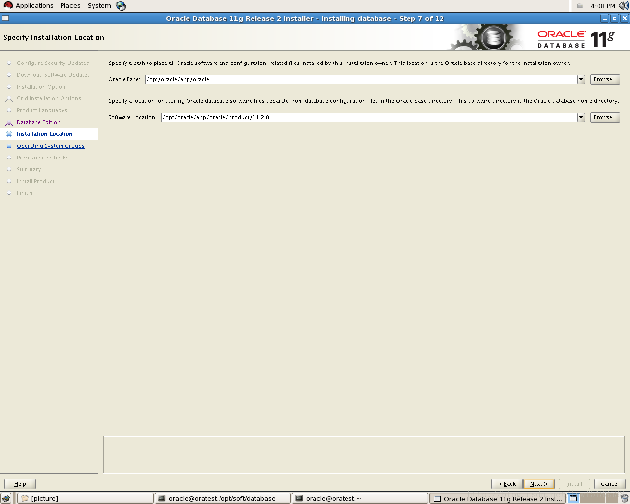
Task: Select Oracle Database 11g installer taskbar entry
Action: click(x=498, y=498)
